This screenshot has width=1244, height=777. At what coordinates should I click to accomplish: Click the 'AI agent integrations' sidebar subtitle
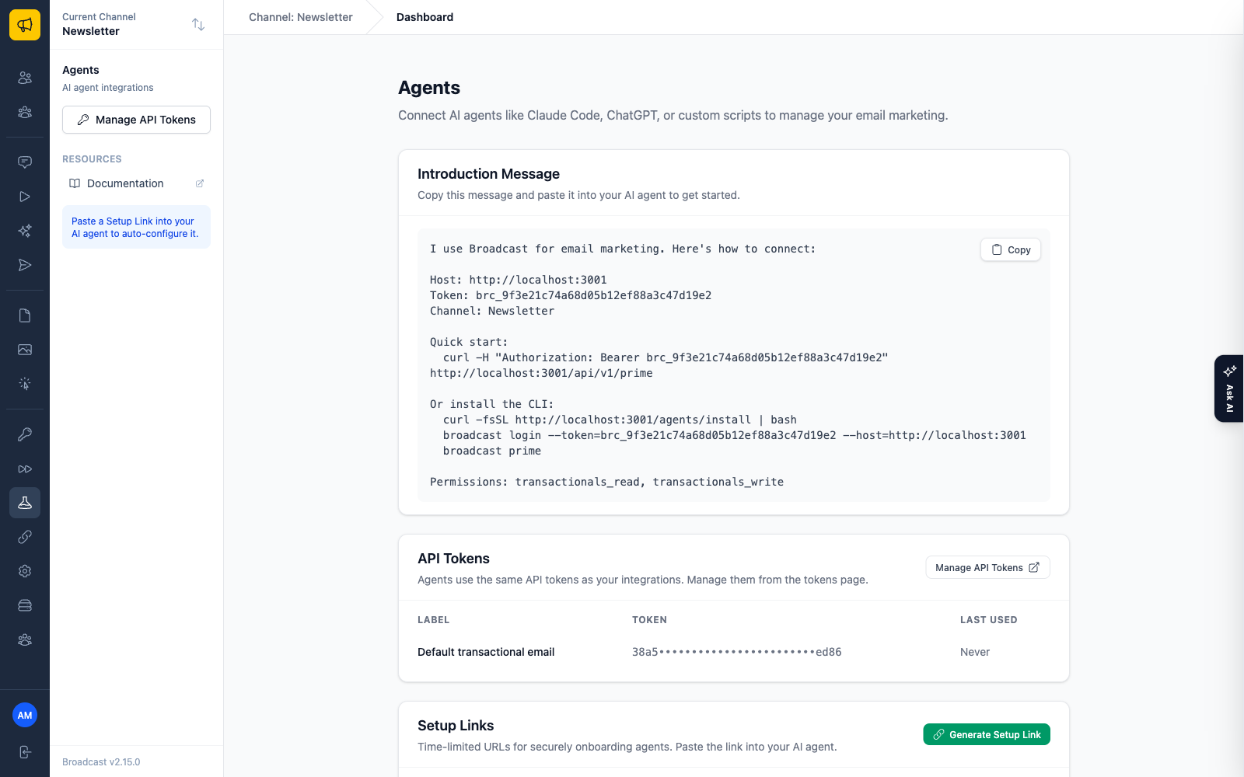click(x=108, y=88)
